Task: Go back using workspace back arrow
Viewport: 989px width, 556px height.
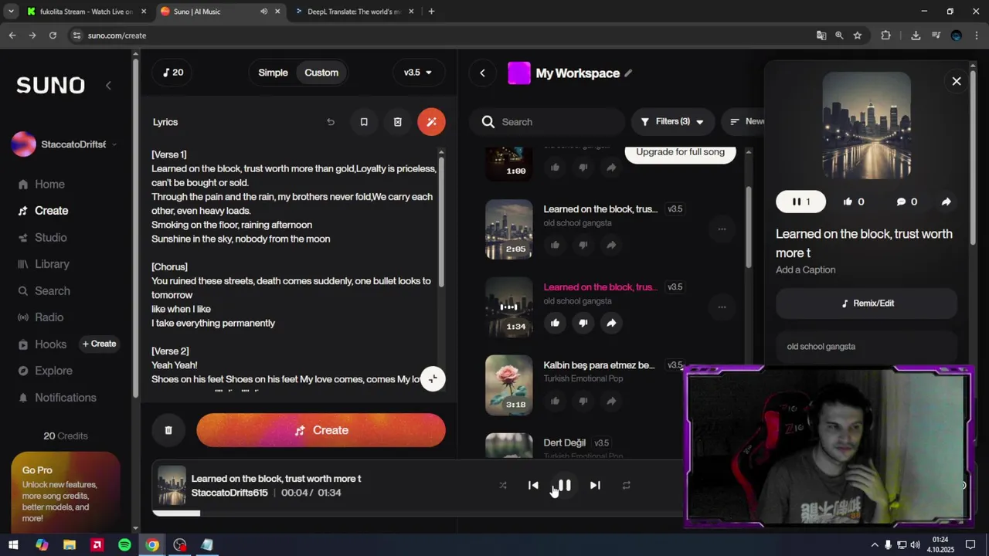Action: (x=482, y=73)
